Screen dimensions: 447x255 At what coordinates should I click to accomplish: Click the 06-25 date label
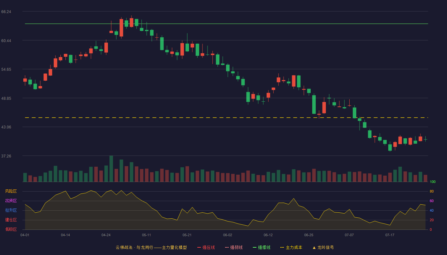(309, 235)
